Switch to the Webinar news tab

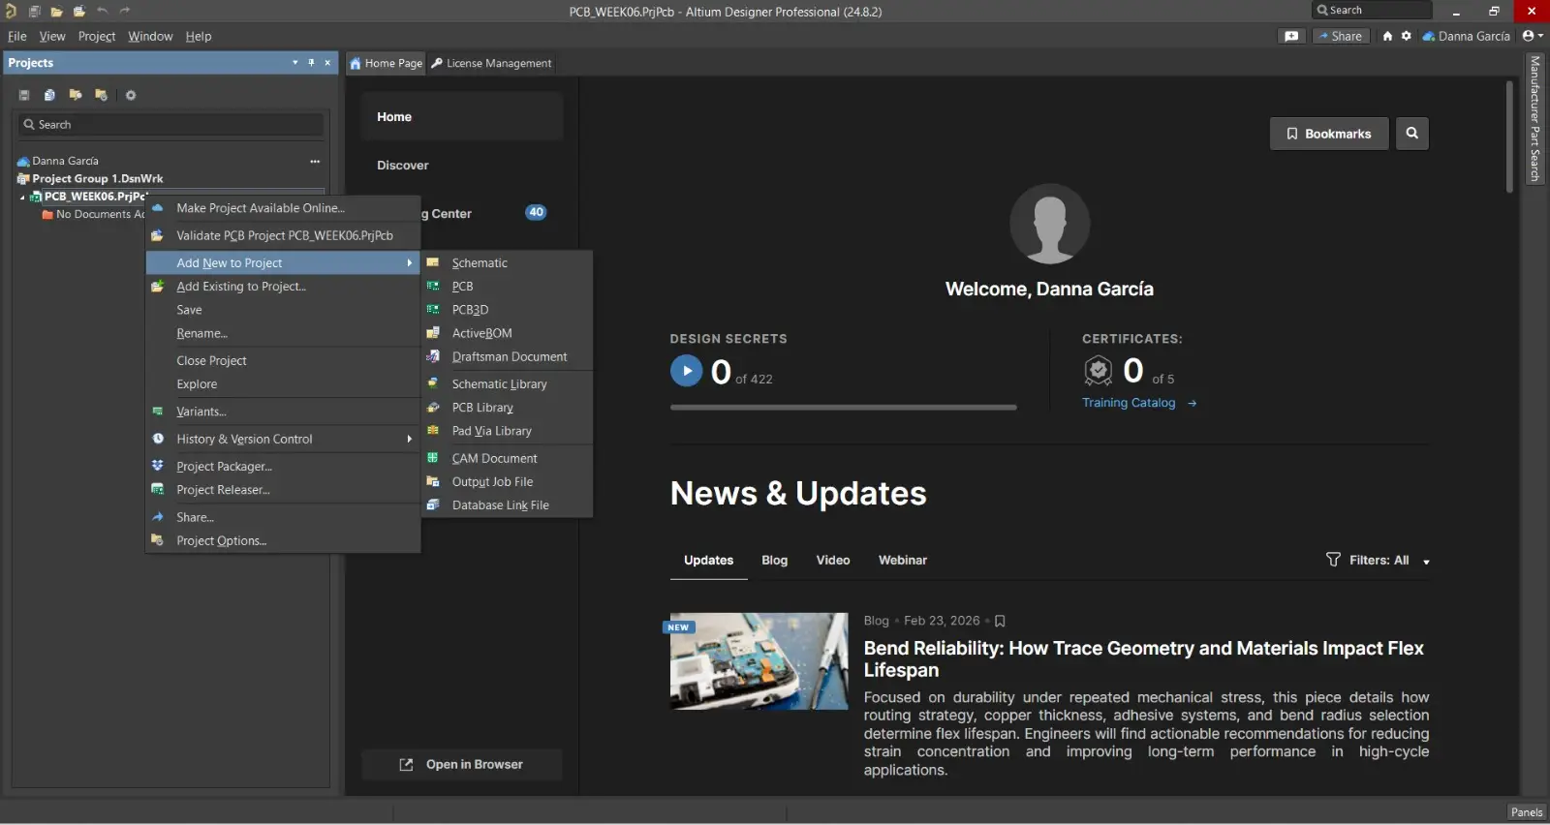(903, 561)
